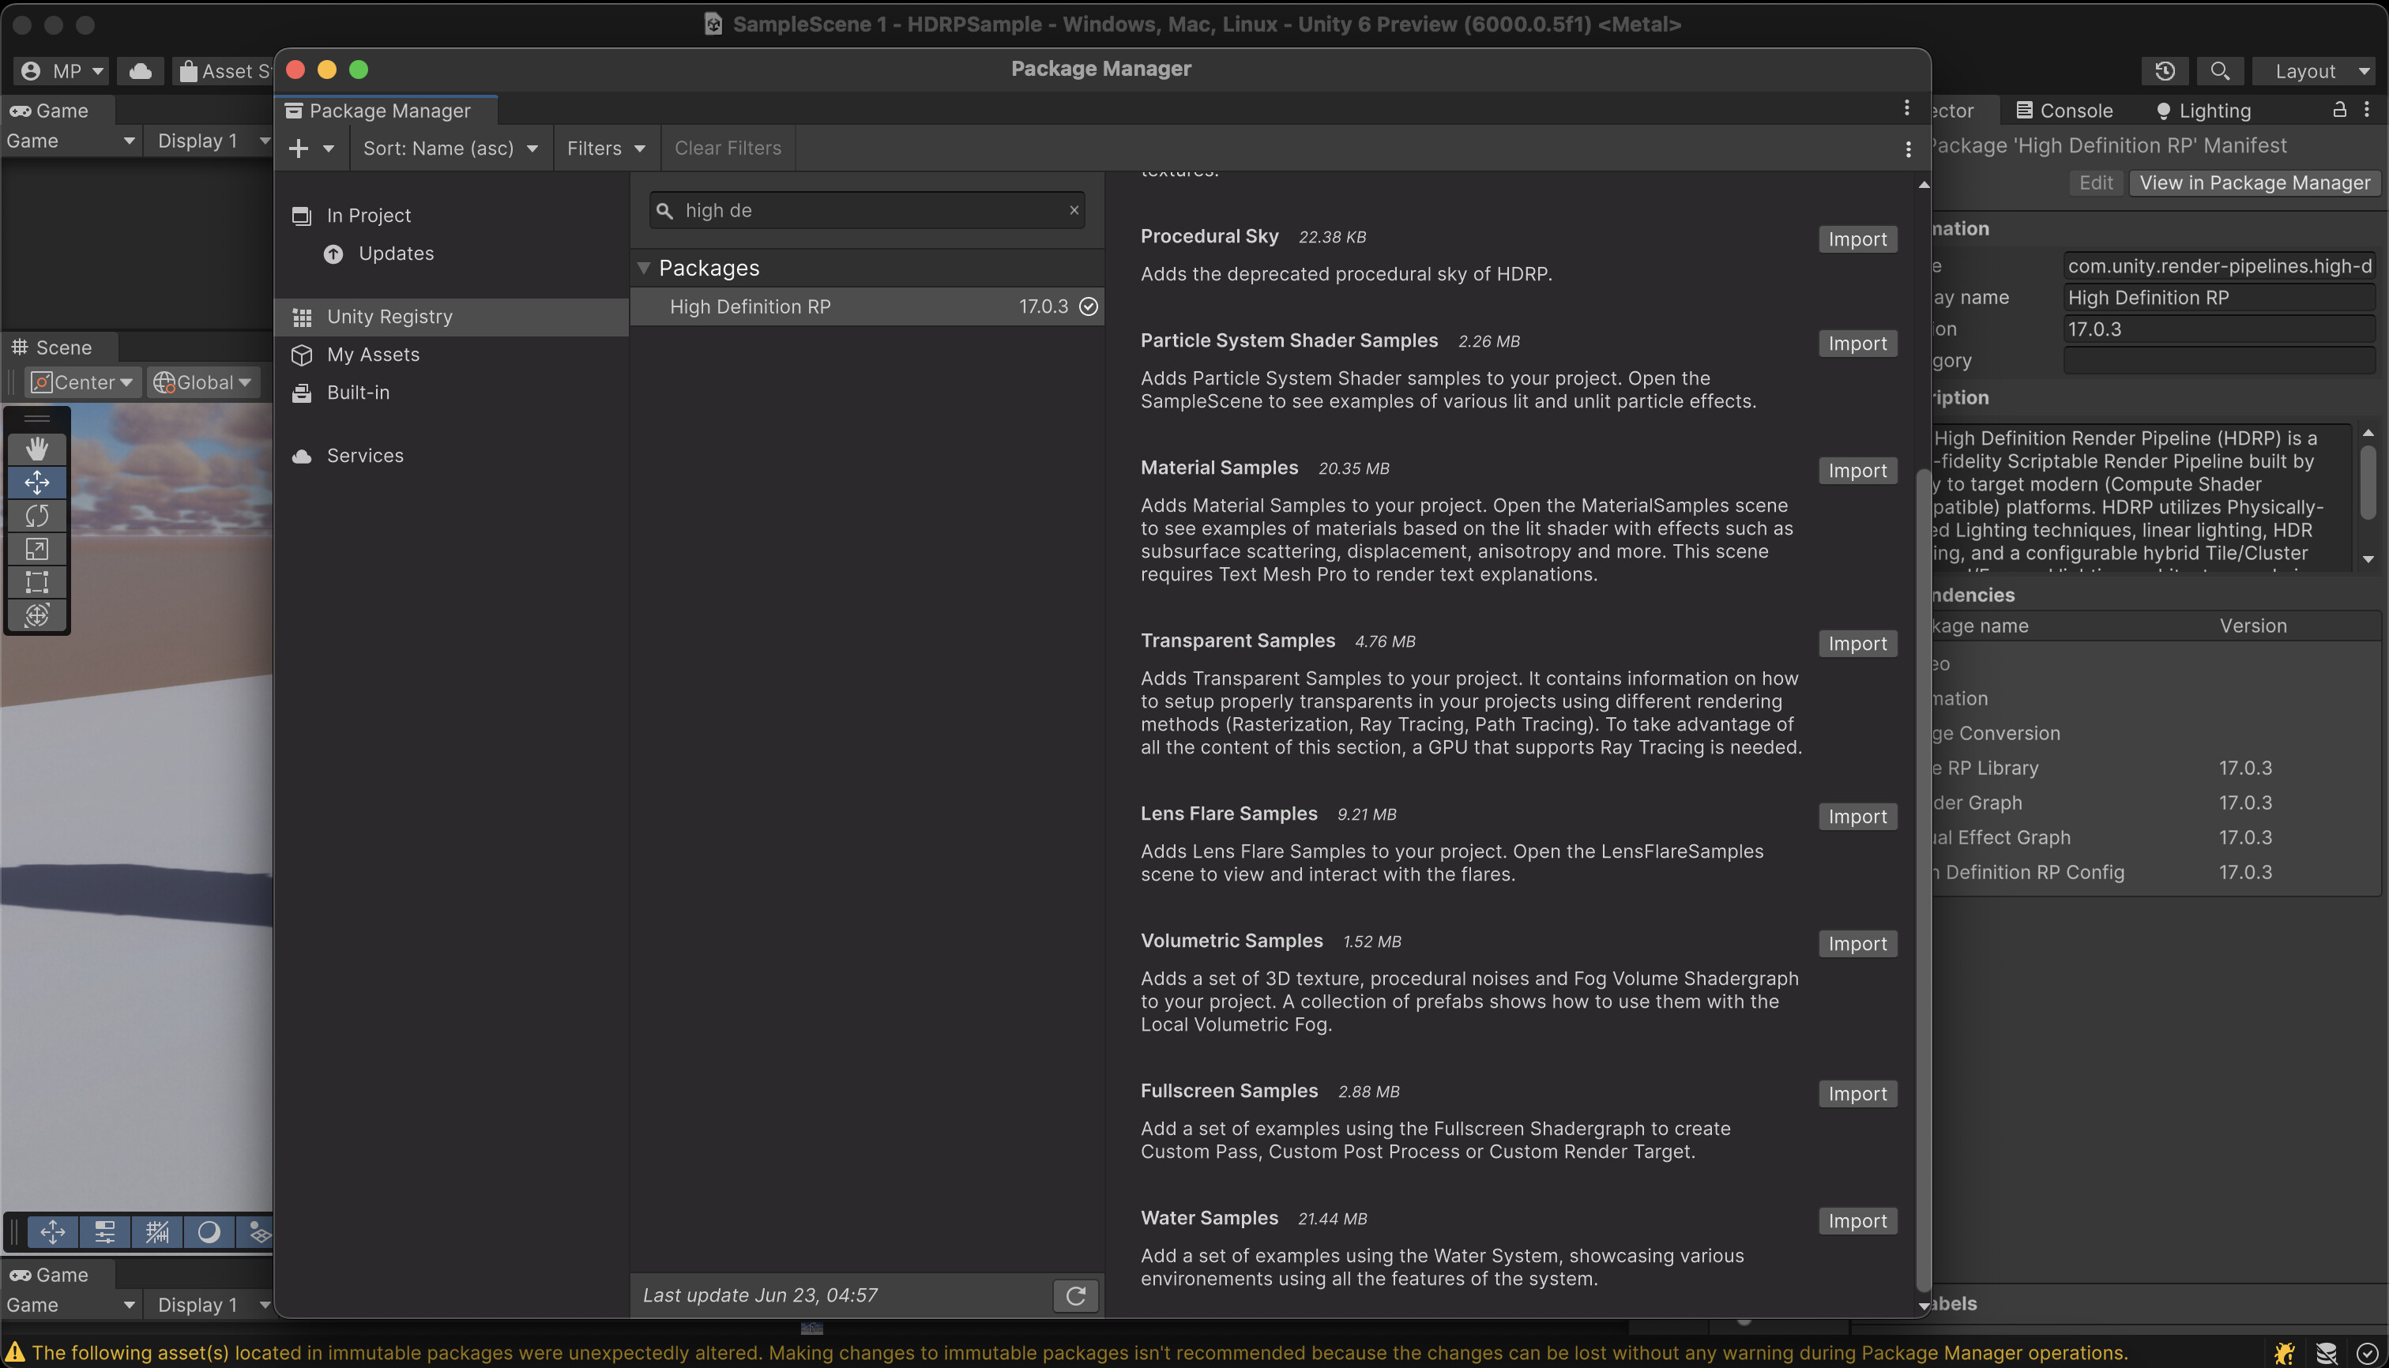Switch to the Console tab

coord(2076,110)
